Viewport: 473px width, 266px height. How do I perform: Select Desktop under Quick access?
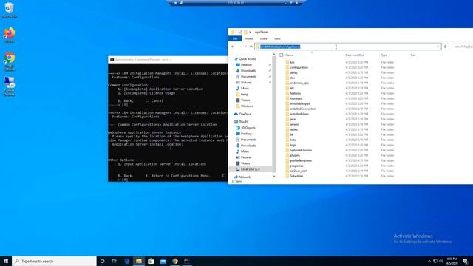[246, 64]
